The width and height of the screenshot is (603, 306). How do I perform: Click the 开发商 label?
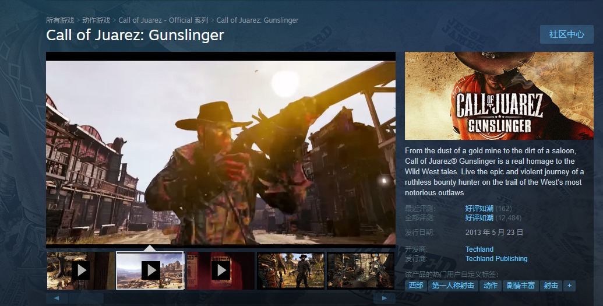pyautogui.click(x=416, y=249)
